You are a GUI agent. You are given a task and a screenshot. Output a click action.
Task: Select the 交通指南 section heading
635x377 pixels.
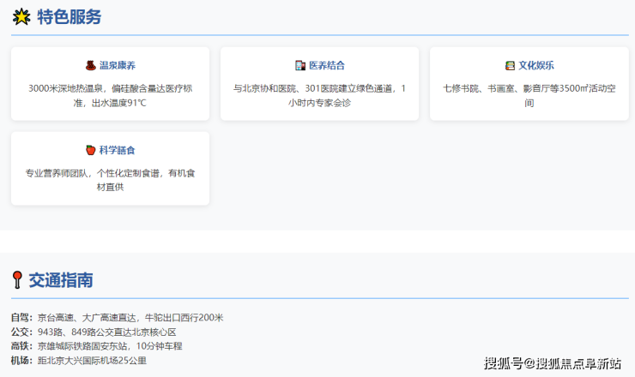pyautogui.click(x=61, y=280)
